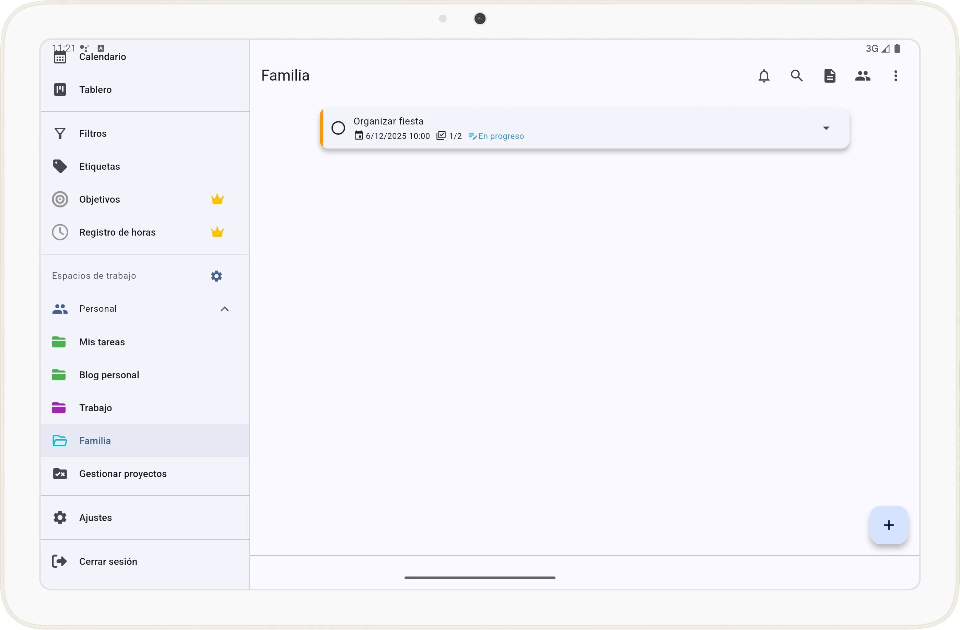
Task: Create a new task with plus button
Action: click(889, 525)
